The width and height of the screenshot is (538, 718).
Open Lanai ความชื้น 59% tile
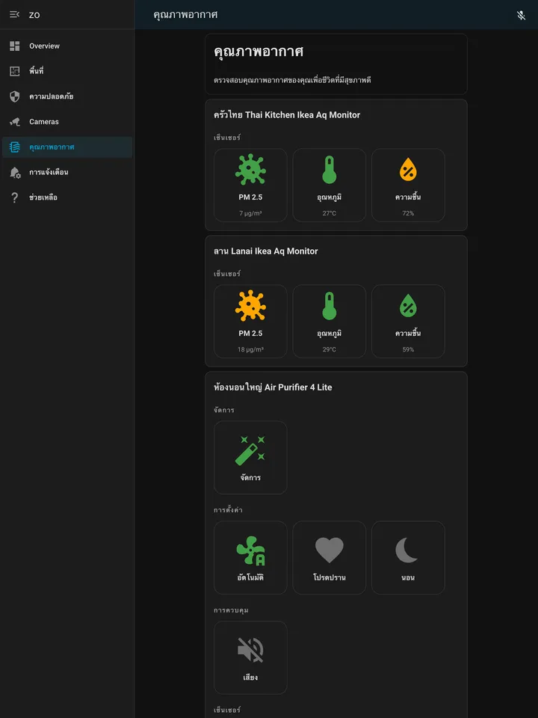(408, 321)
